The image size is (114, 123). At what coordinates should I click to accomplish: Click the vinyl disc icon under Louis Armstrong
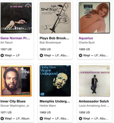[80, 119]
